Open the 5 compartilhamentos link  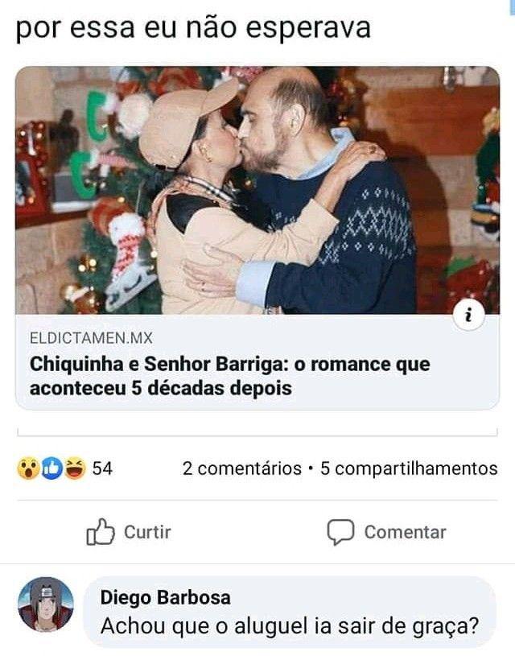click(x=409, y=468)
